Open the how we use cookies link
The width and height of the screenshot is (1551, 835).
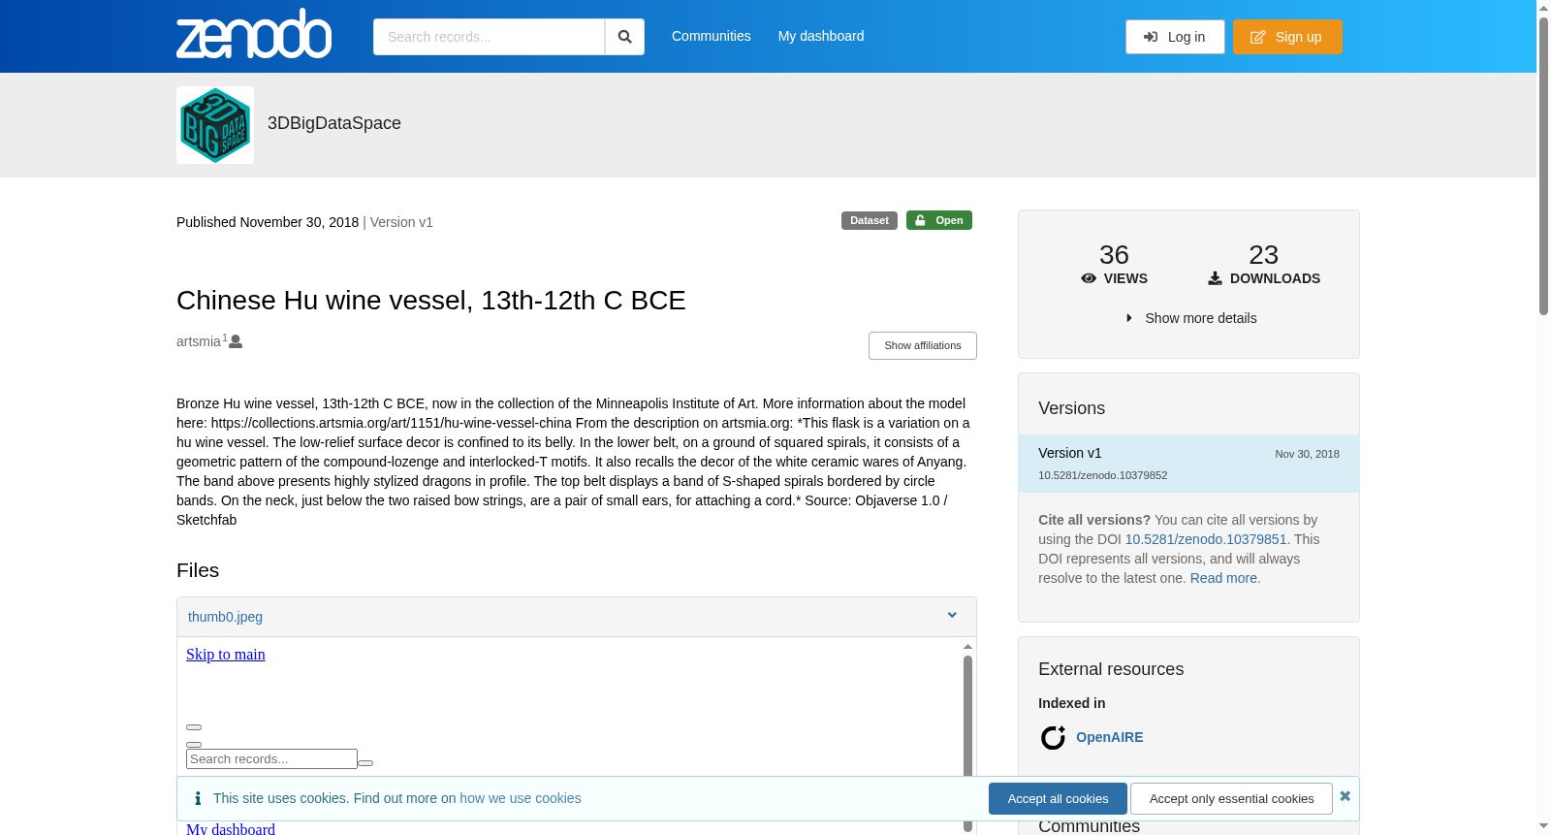[x=521, y=798]
